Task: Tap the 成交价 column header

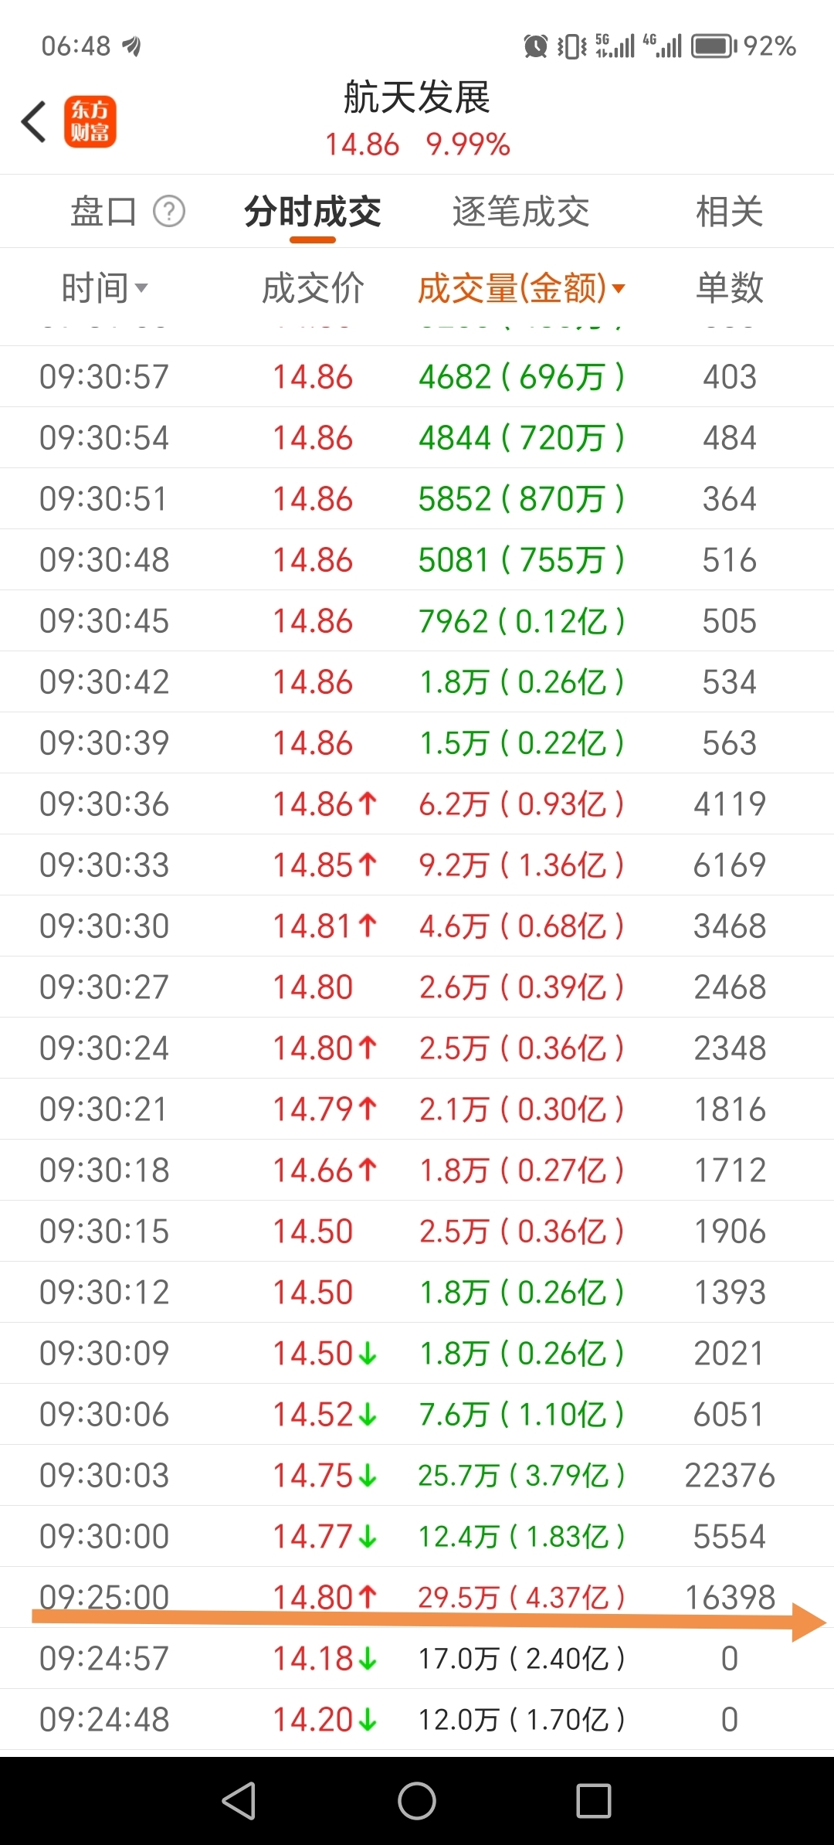Action: [313, 288]
